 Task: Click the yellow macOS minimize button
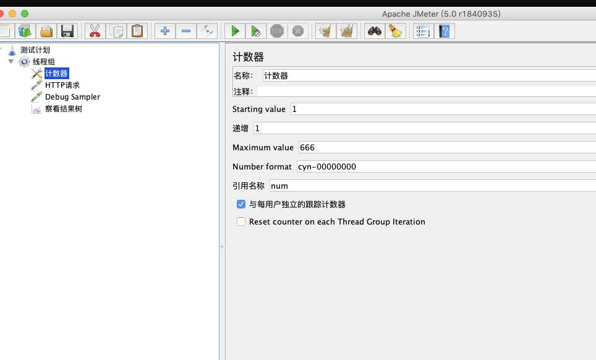pyautogui.click(x=12, y=14)
